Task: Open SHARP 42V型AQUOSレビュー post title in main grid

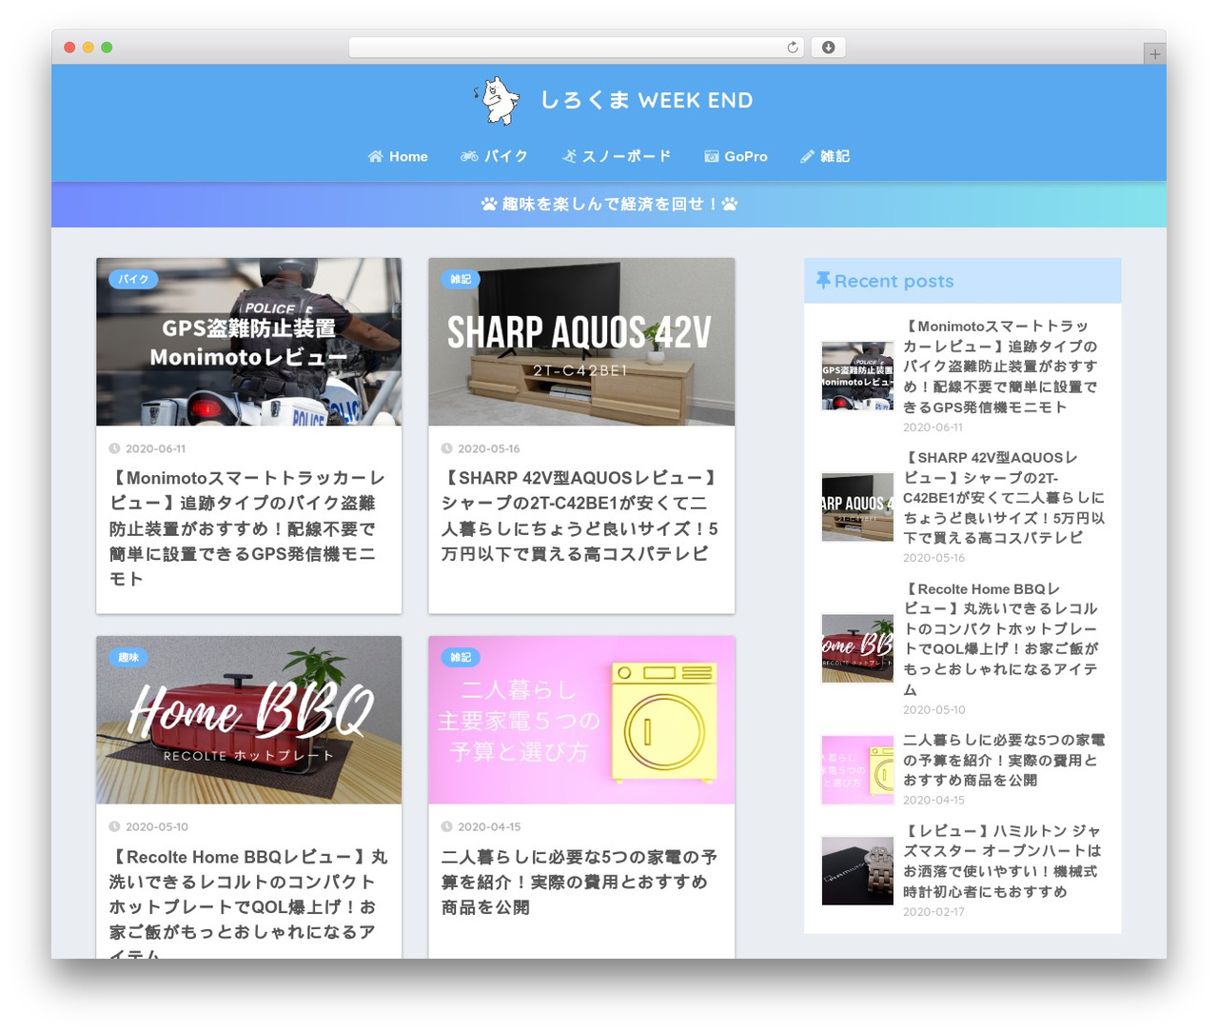Action: click(580, 516)
